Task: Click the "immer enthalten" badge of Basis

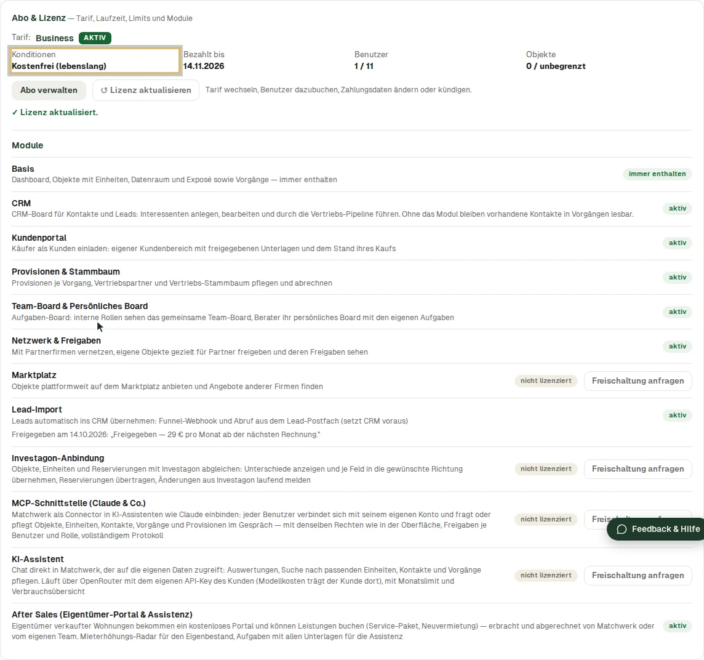Action: (657, 174)
